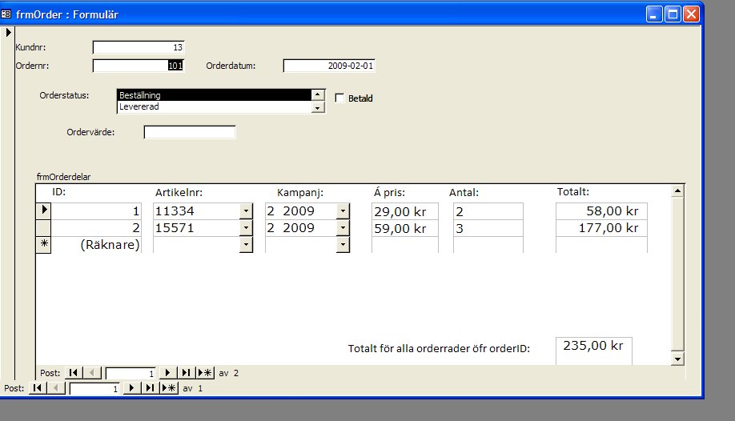The width and height of the screenshot is (735, 421).
Task: Go to previous record in main form navigation
Action: (56, 388)
